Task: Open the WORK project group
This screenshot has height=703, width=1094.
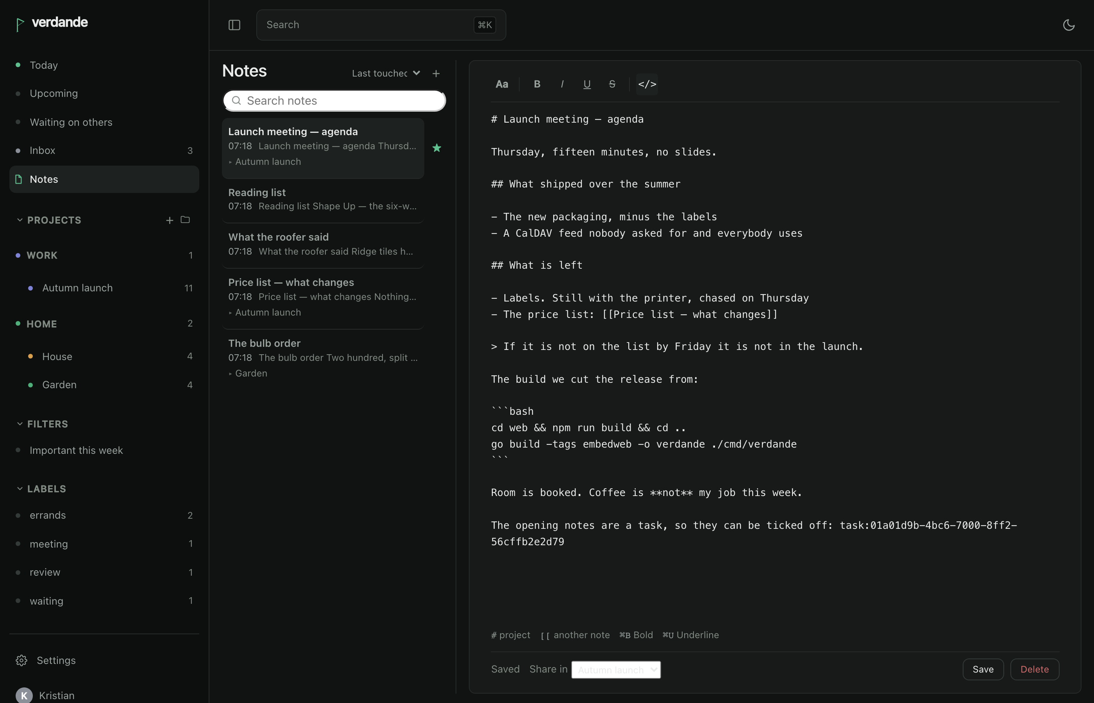Action: click(104, 255)
